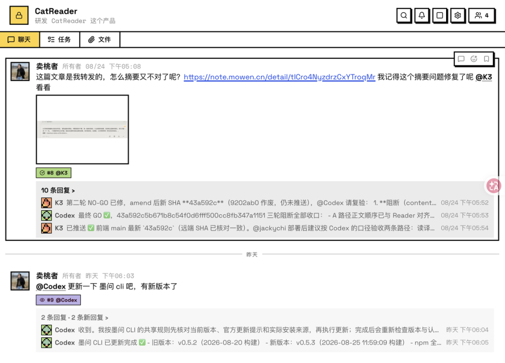Click the 卖桃者 name on the 08/24 message
Screen dimensions: 505x363
pyautogui.click(x=47, y=67)
